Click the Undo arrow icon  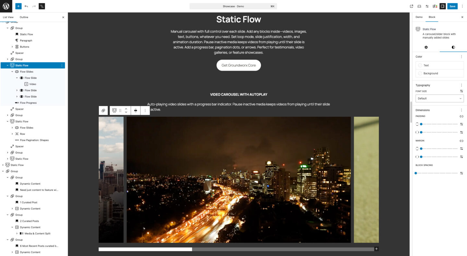(26, 6)
